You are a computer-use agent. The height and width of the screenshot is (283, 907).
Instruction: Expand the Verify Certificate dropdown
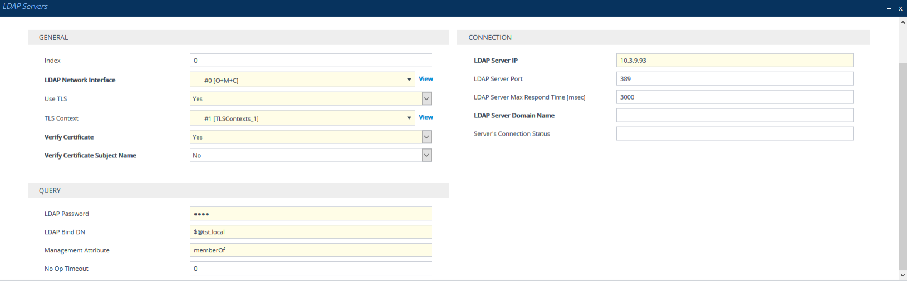tap(426, 137)
